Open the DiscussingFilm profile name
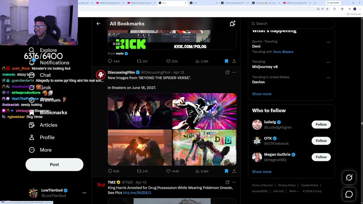 pos(121,72)
